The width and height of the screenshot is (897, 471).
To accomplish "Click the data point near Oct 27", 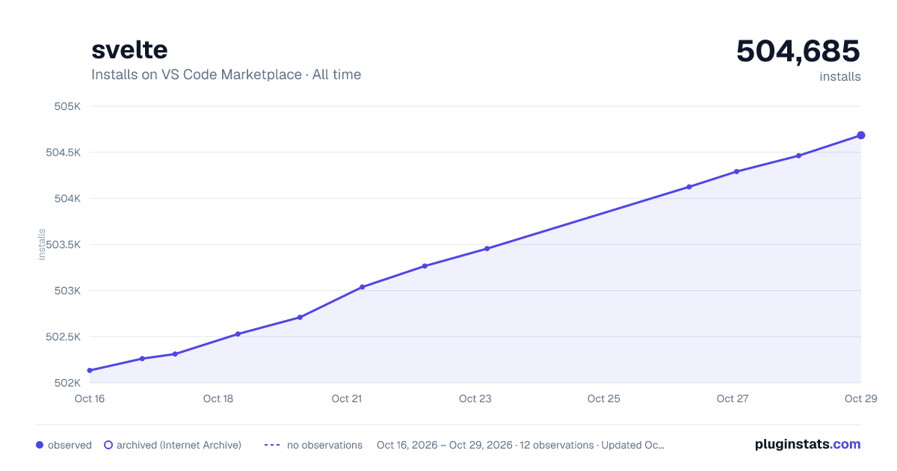I will [x=736, y=171].
